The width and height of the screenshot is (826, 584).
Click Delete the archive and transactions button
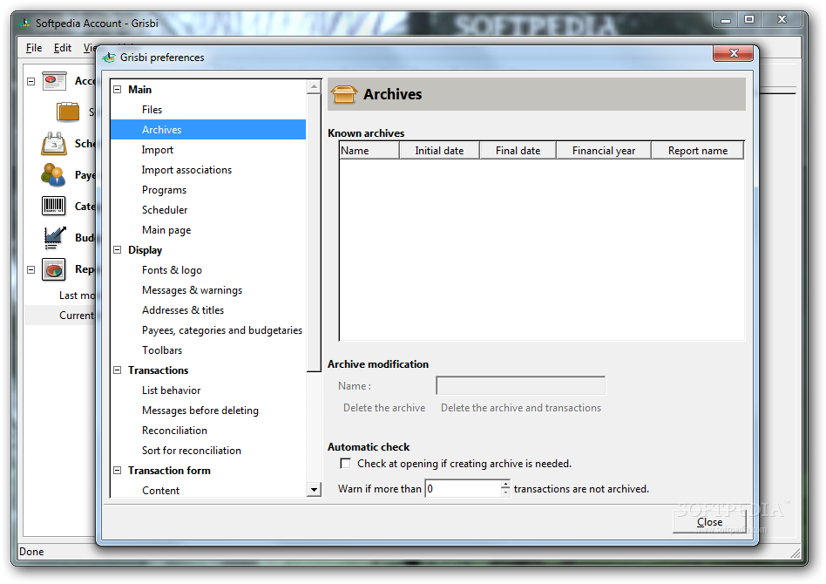(520, 407)
